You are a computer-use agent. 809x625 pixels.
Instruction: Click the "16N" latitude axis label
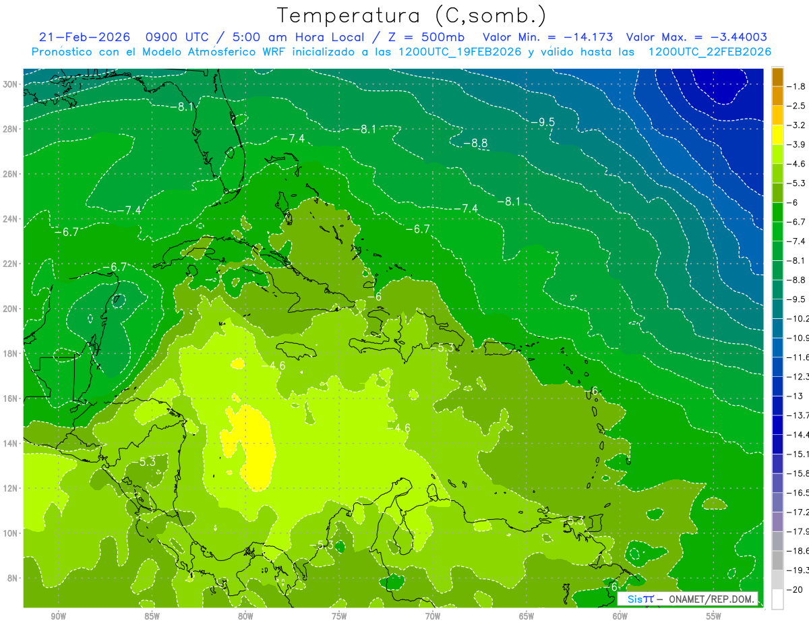[11, 398]
